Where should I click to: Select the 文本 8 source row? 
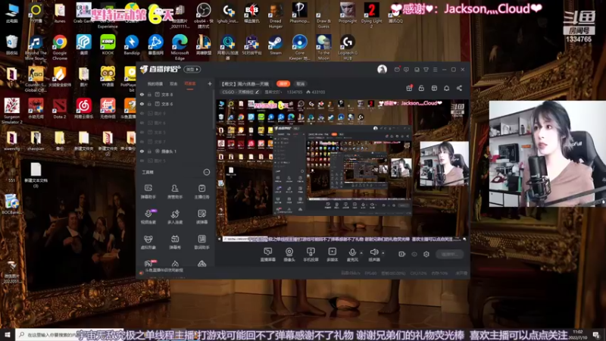point(176,94)
